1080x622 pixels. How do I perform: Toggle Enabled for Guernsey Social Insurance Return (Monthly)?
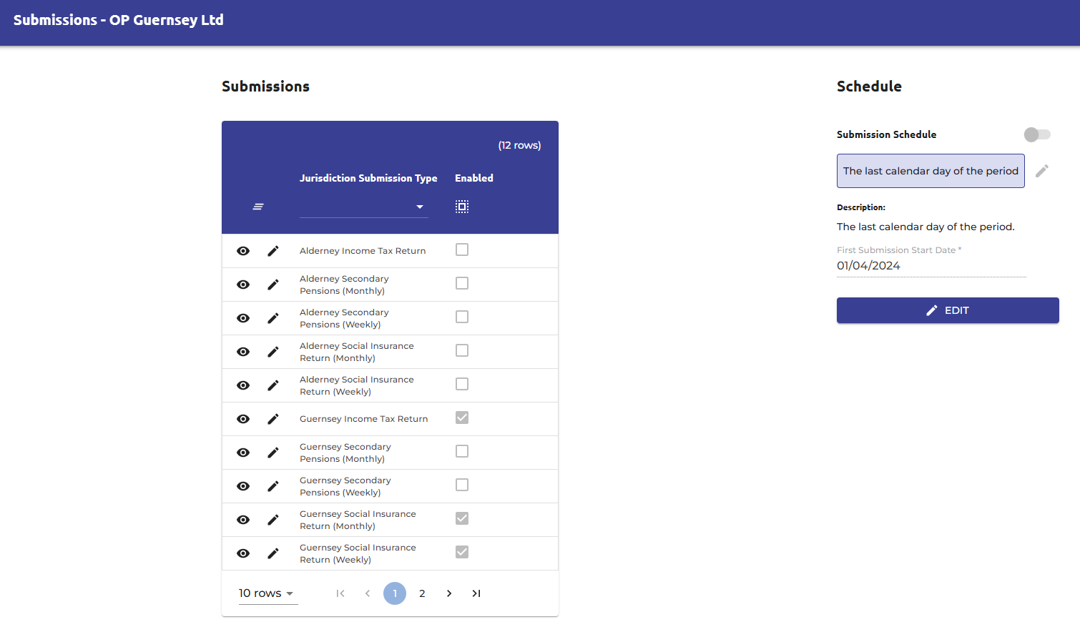click(462, 518)
